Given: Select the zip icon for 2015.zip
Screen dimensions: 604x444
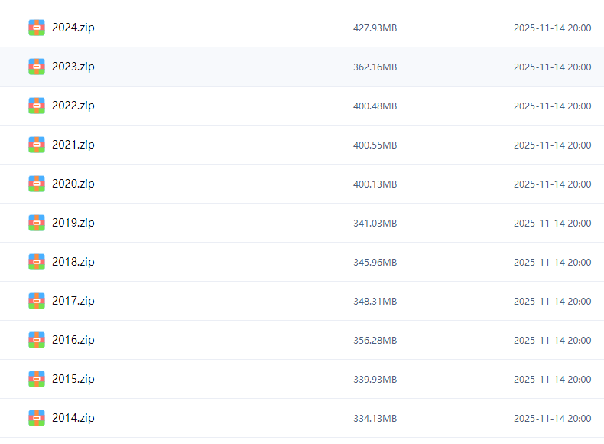Looking at the screenshot, I should pyautogui.click(x=37, y=379).
